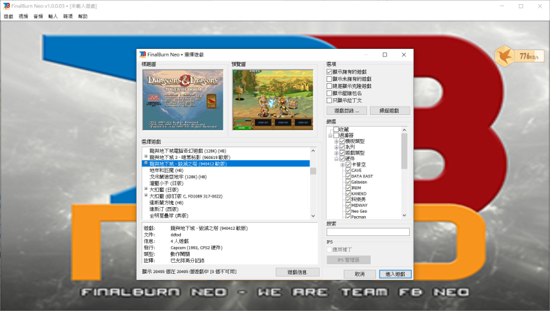Click filter tree scrollbar down arrow
The image size is (550, 311).
click(x=404, y=215)
